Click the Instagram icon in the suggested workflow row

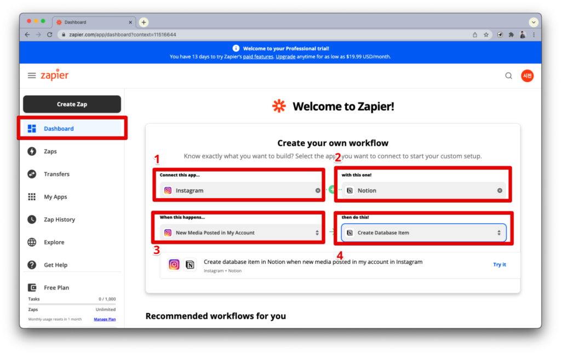tap(174, 265)
